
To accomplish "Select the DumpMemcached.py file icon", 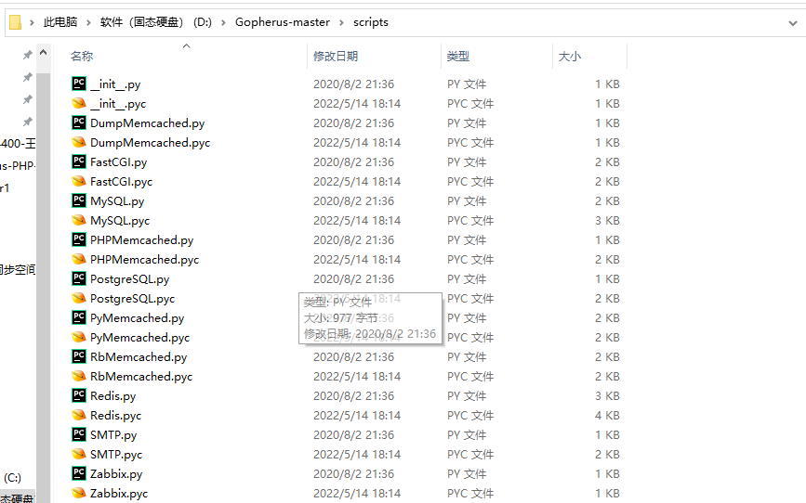I will point(79,123).
